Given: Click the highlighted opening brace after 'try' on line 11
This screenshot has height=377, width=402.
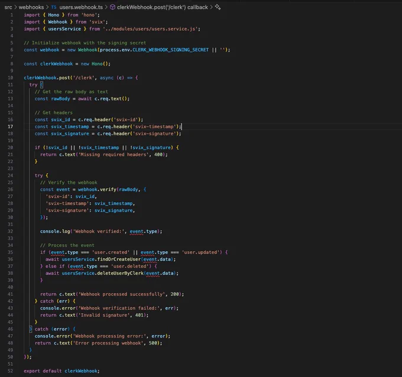Looking at the screenshot, I should pos(41,84).
